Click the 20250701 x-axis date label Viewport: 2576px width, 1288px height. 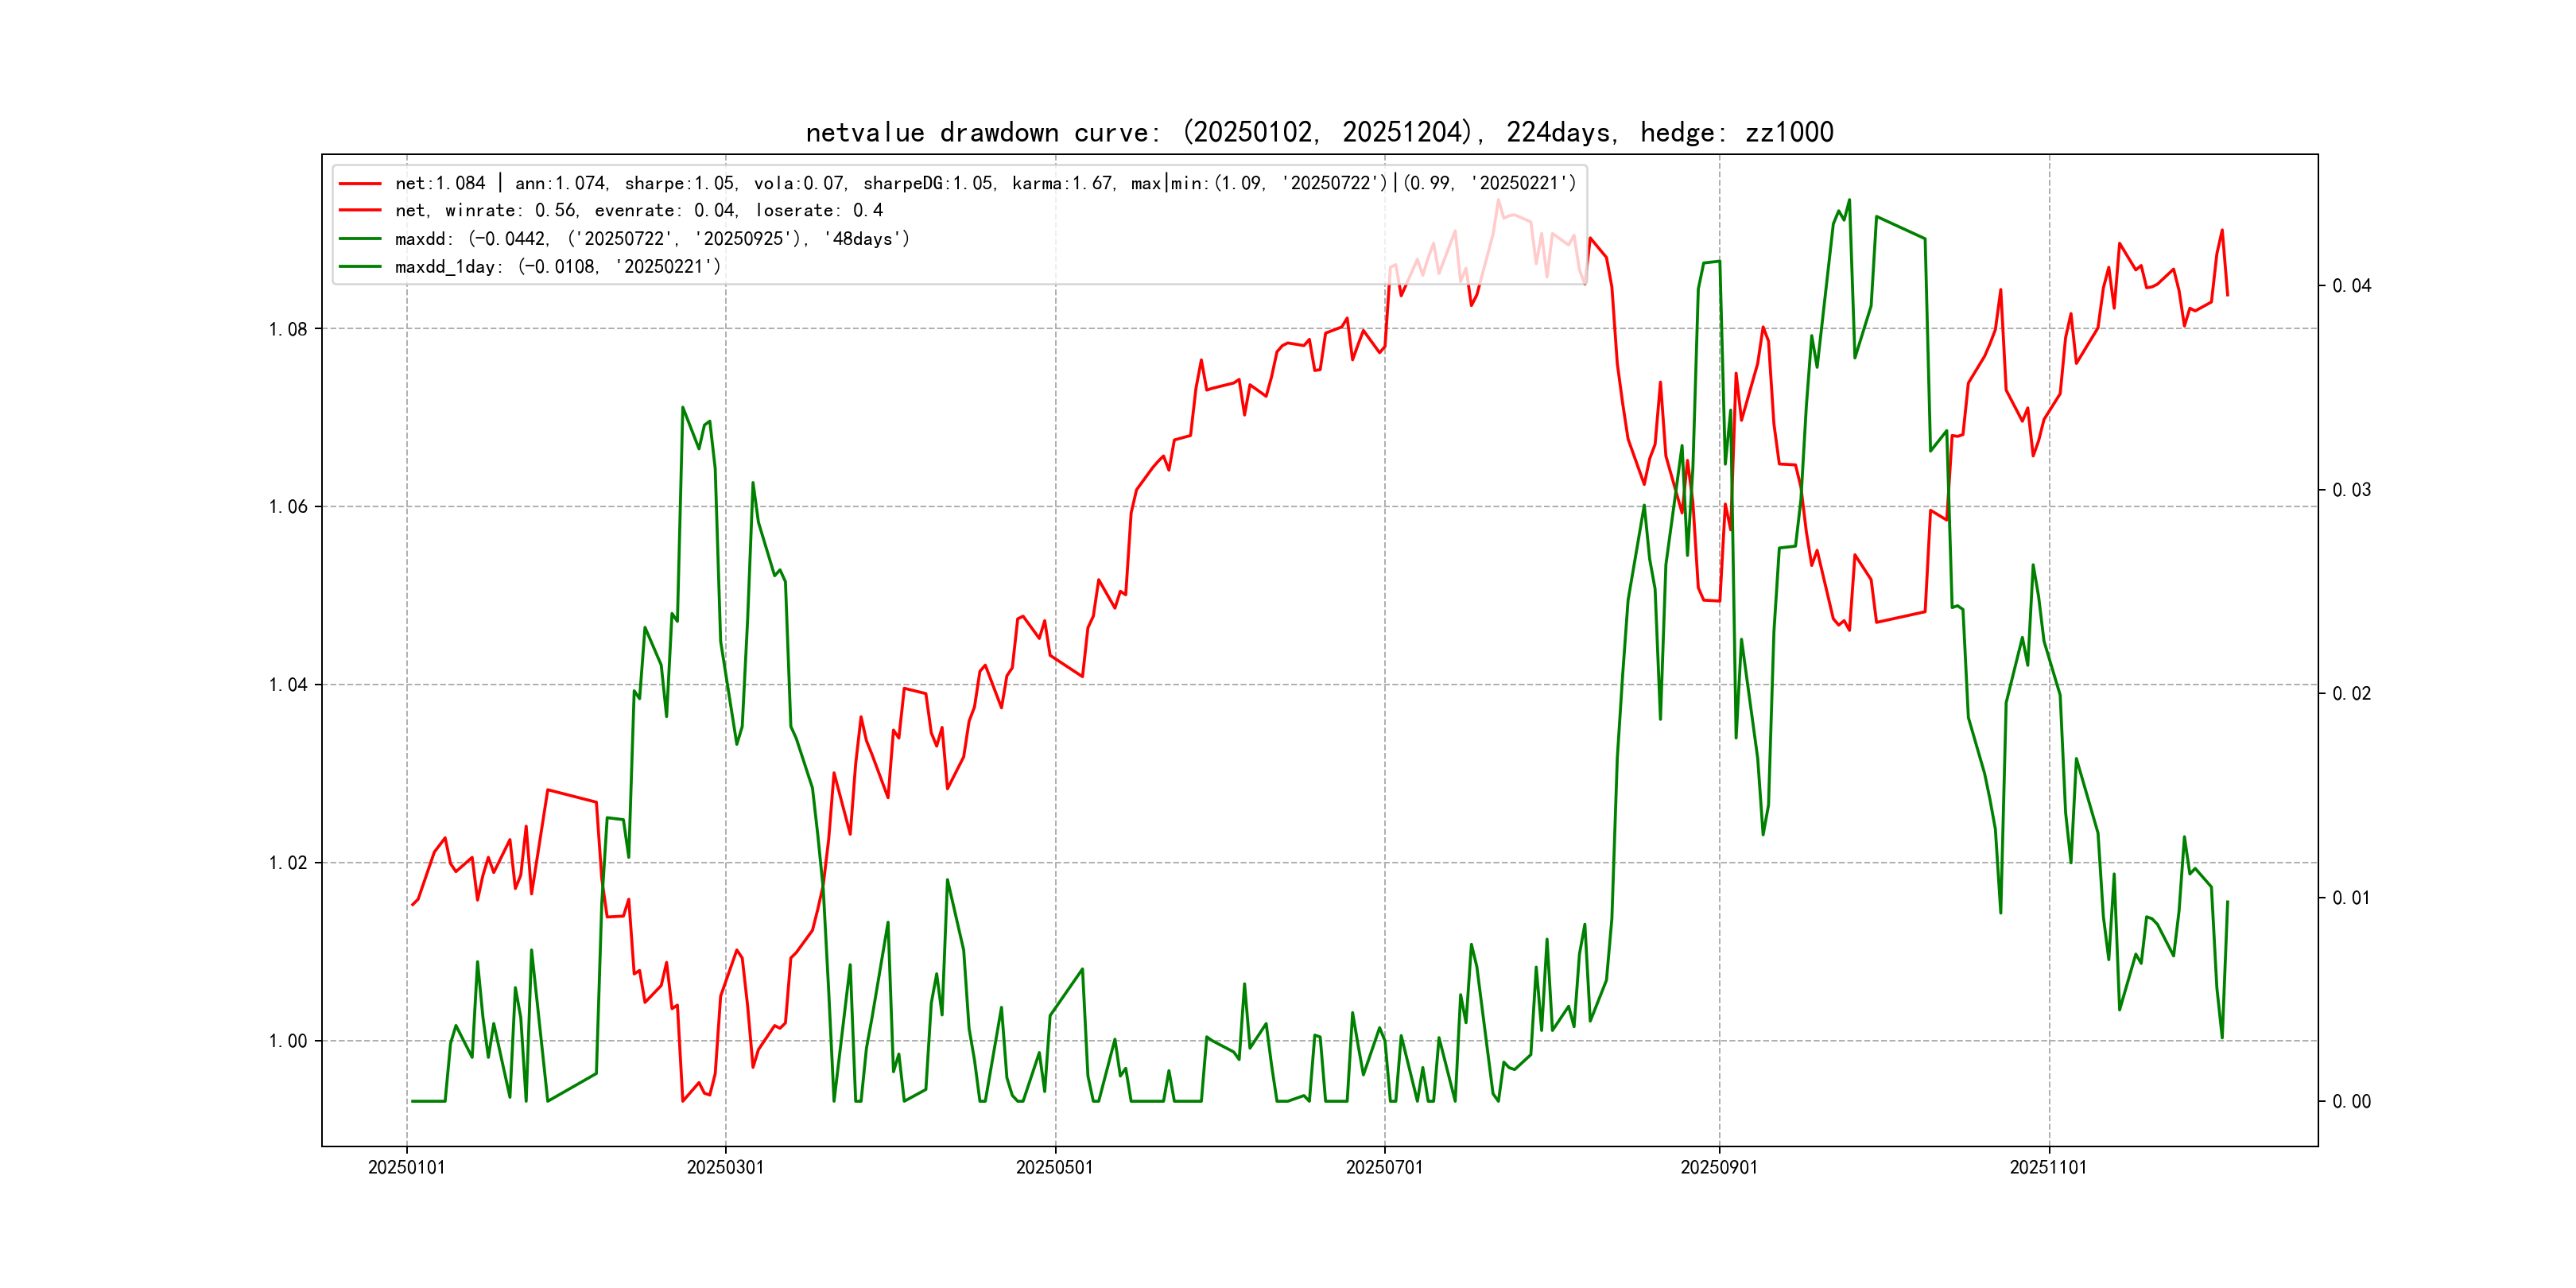point(1384,1167)
